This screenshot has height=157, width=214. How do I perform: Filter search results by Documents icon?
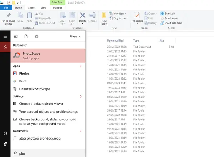26,36
